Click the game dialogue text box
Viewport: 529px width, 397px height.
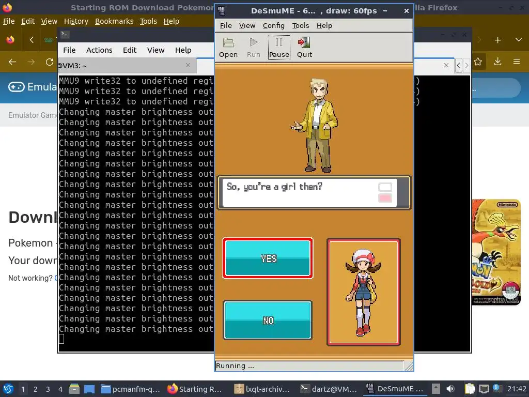(314, 193)
